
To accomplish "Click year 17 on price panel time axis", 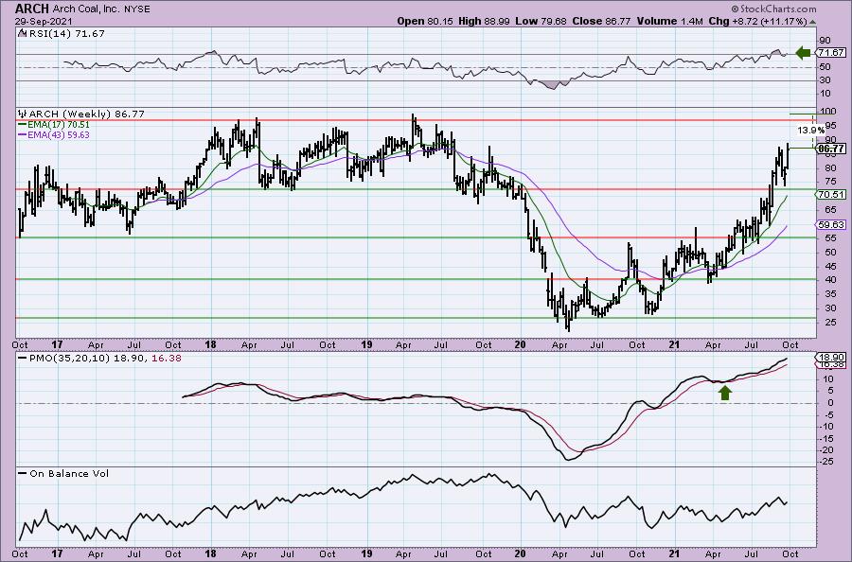I will point(58,344).
